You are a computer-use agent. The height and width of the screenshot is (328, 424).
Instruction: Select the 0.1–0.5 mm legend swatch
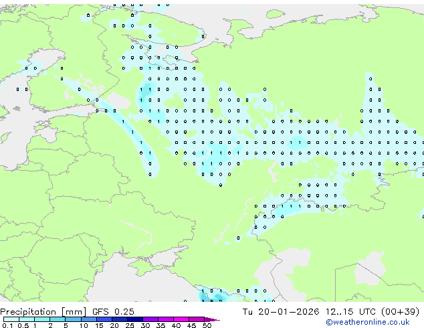11,319
